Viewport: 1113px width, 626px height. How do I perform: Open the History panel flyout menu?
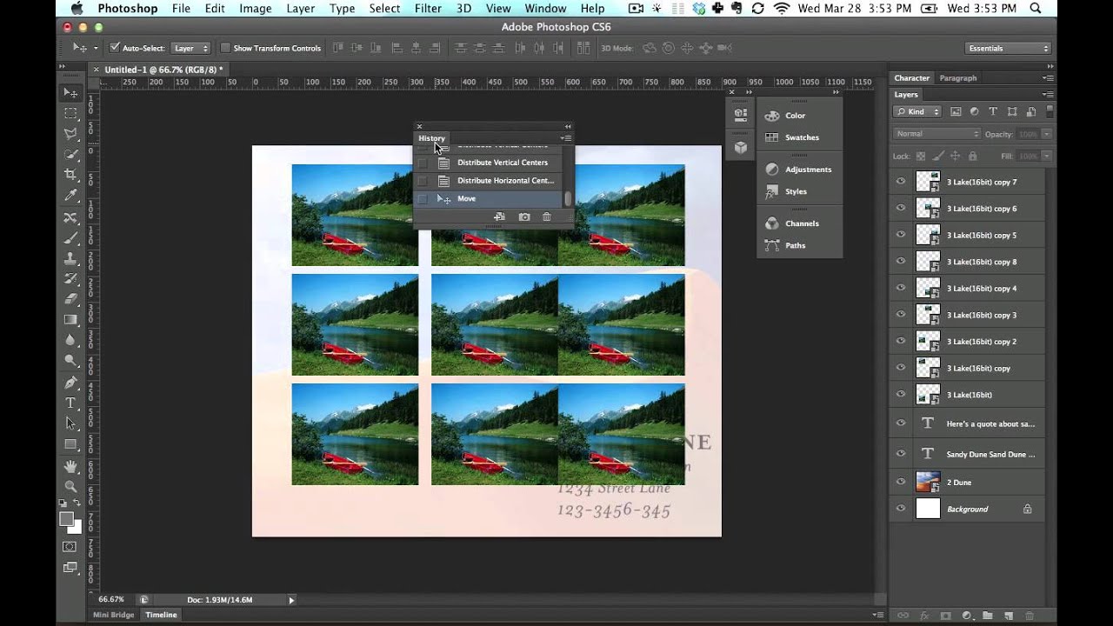566,138
